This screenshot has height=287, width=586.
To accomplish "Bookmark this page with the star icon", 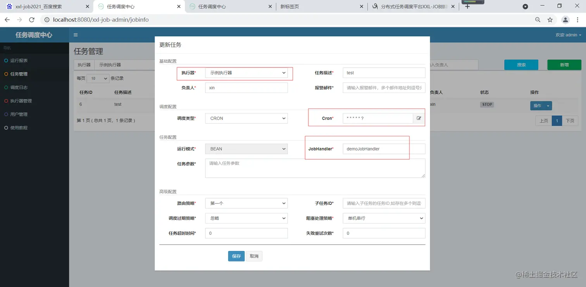I will coord(550,20).
